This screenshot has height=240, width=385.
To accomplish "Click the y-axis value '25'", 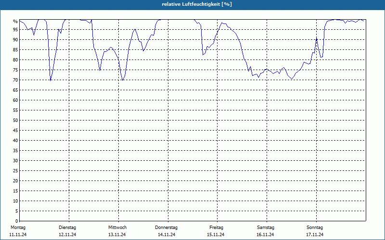I will [x=15, y=171].
